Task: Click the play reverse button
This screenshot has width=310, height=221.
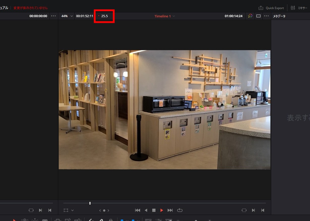Action: tap(146, 210)
